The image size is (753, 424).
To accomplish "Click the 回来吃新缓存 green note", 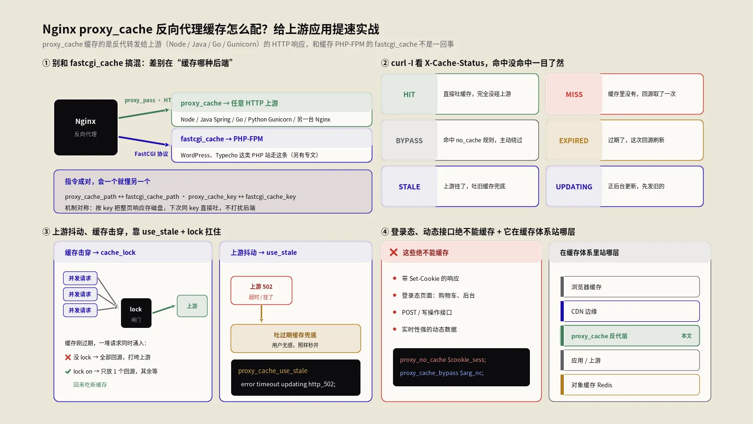I will (x=90, y=385).
